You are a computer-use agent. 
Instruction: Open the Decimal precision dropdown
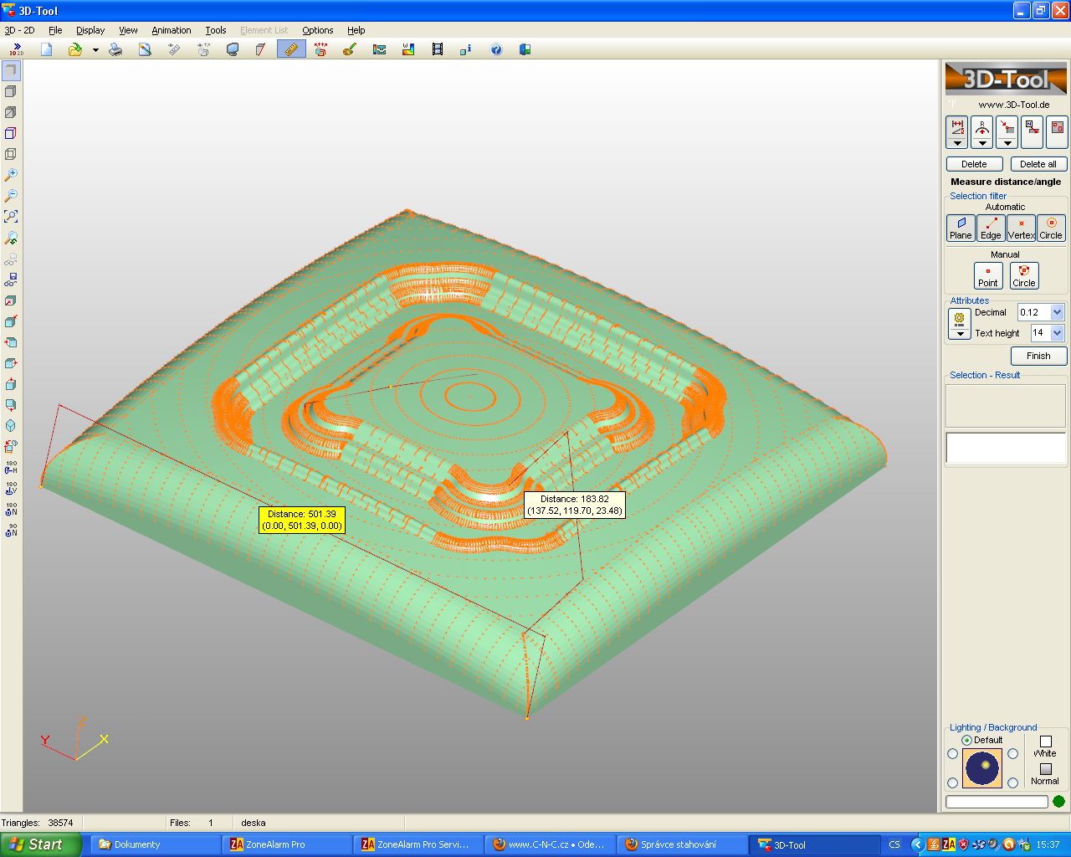click(1057, 312)
